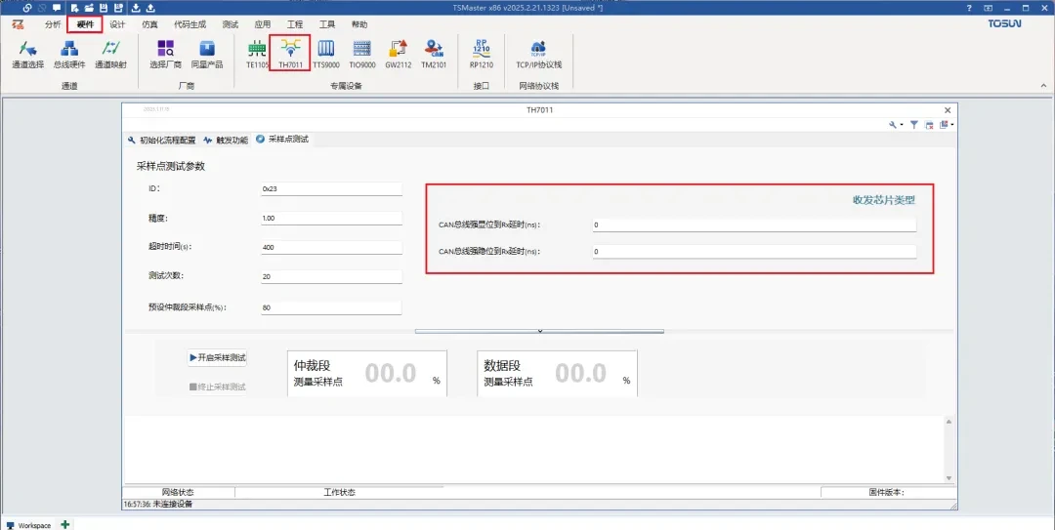Click the filter funnel icon in TH7011 window
The width and height of the screenshot is (1055, 530).
click(914, 125)
